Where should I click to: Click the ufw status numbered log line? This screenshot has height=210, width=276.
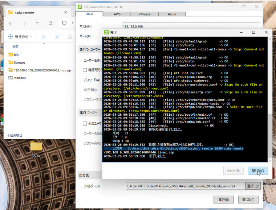tap(166, 81)
